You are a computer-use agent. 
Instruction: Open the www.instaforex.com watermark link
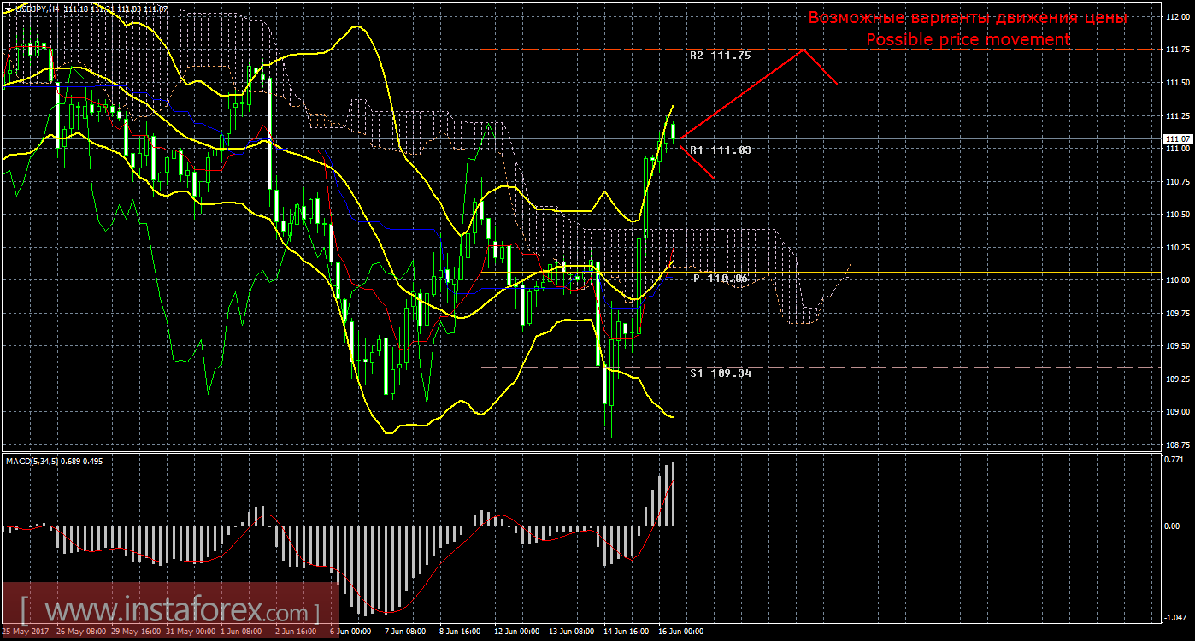click(x=171, y=613)
